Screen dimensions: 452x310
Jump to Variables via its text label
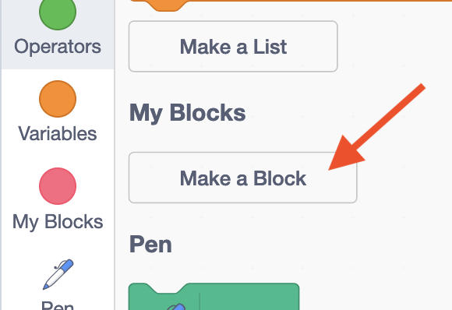tap(58, 134)
